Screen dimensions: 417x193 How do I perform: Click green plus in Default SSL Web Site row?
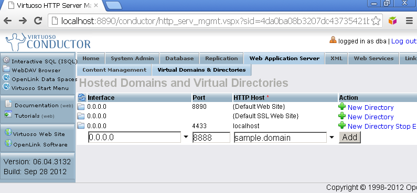342,116
